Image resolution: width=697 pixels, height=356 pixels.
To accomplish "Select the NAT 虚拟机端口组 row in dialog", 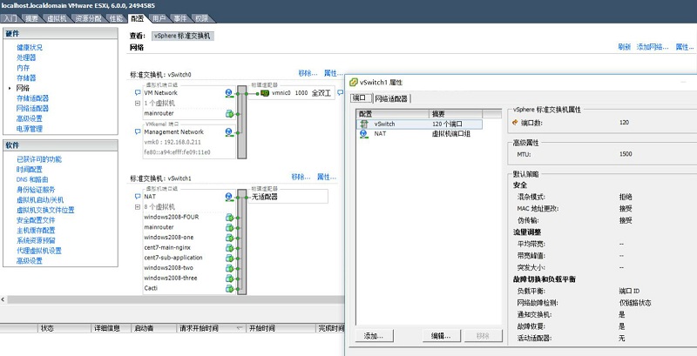I will coord(419,134).
